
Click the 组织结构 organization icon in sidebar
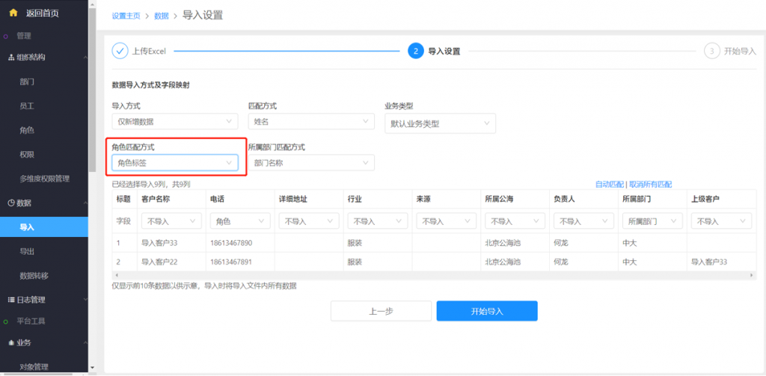pos(11,58)
